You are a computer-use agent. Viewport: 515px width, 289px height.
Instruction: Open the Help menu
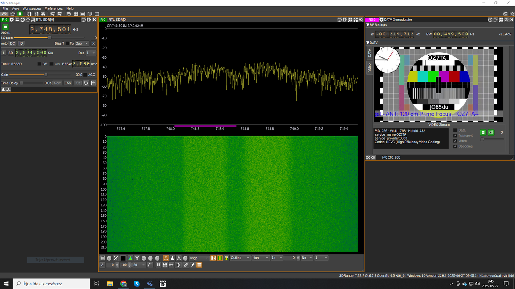tap(70, 8)
